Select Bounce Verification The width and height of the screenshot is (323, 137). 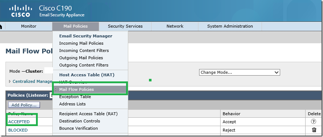tap(78, 128)
